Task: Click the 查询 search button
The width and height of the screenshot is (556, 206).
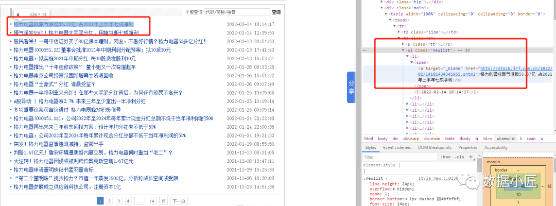Action: click(276, 12)
